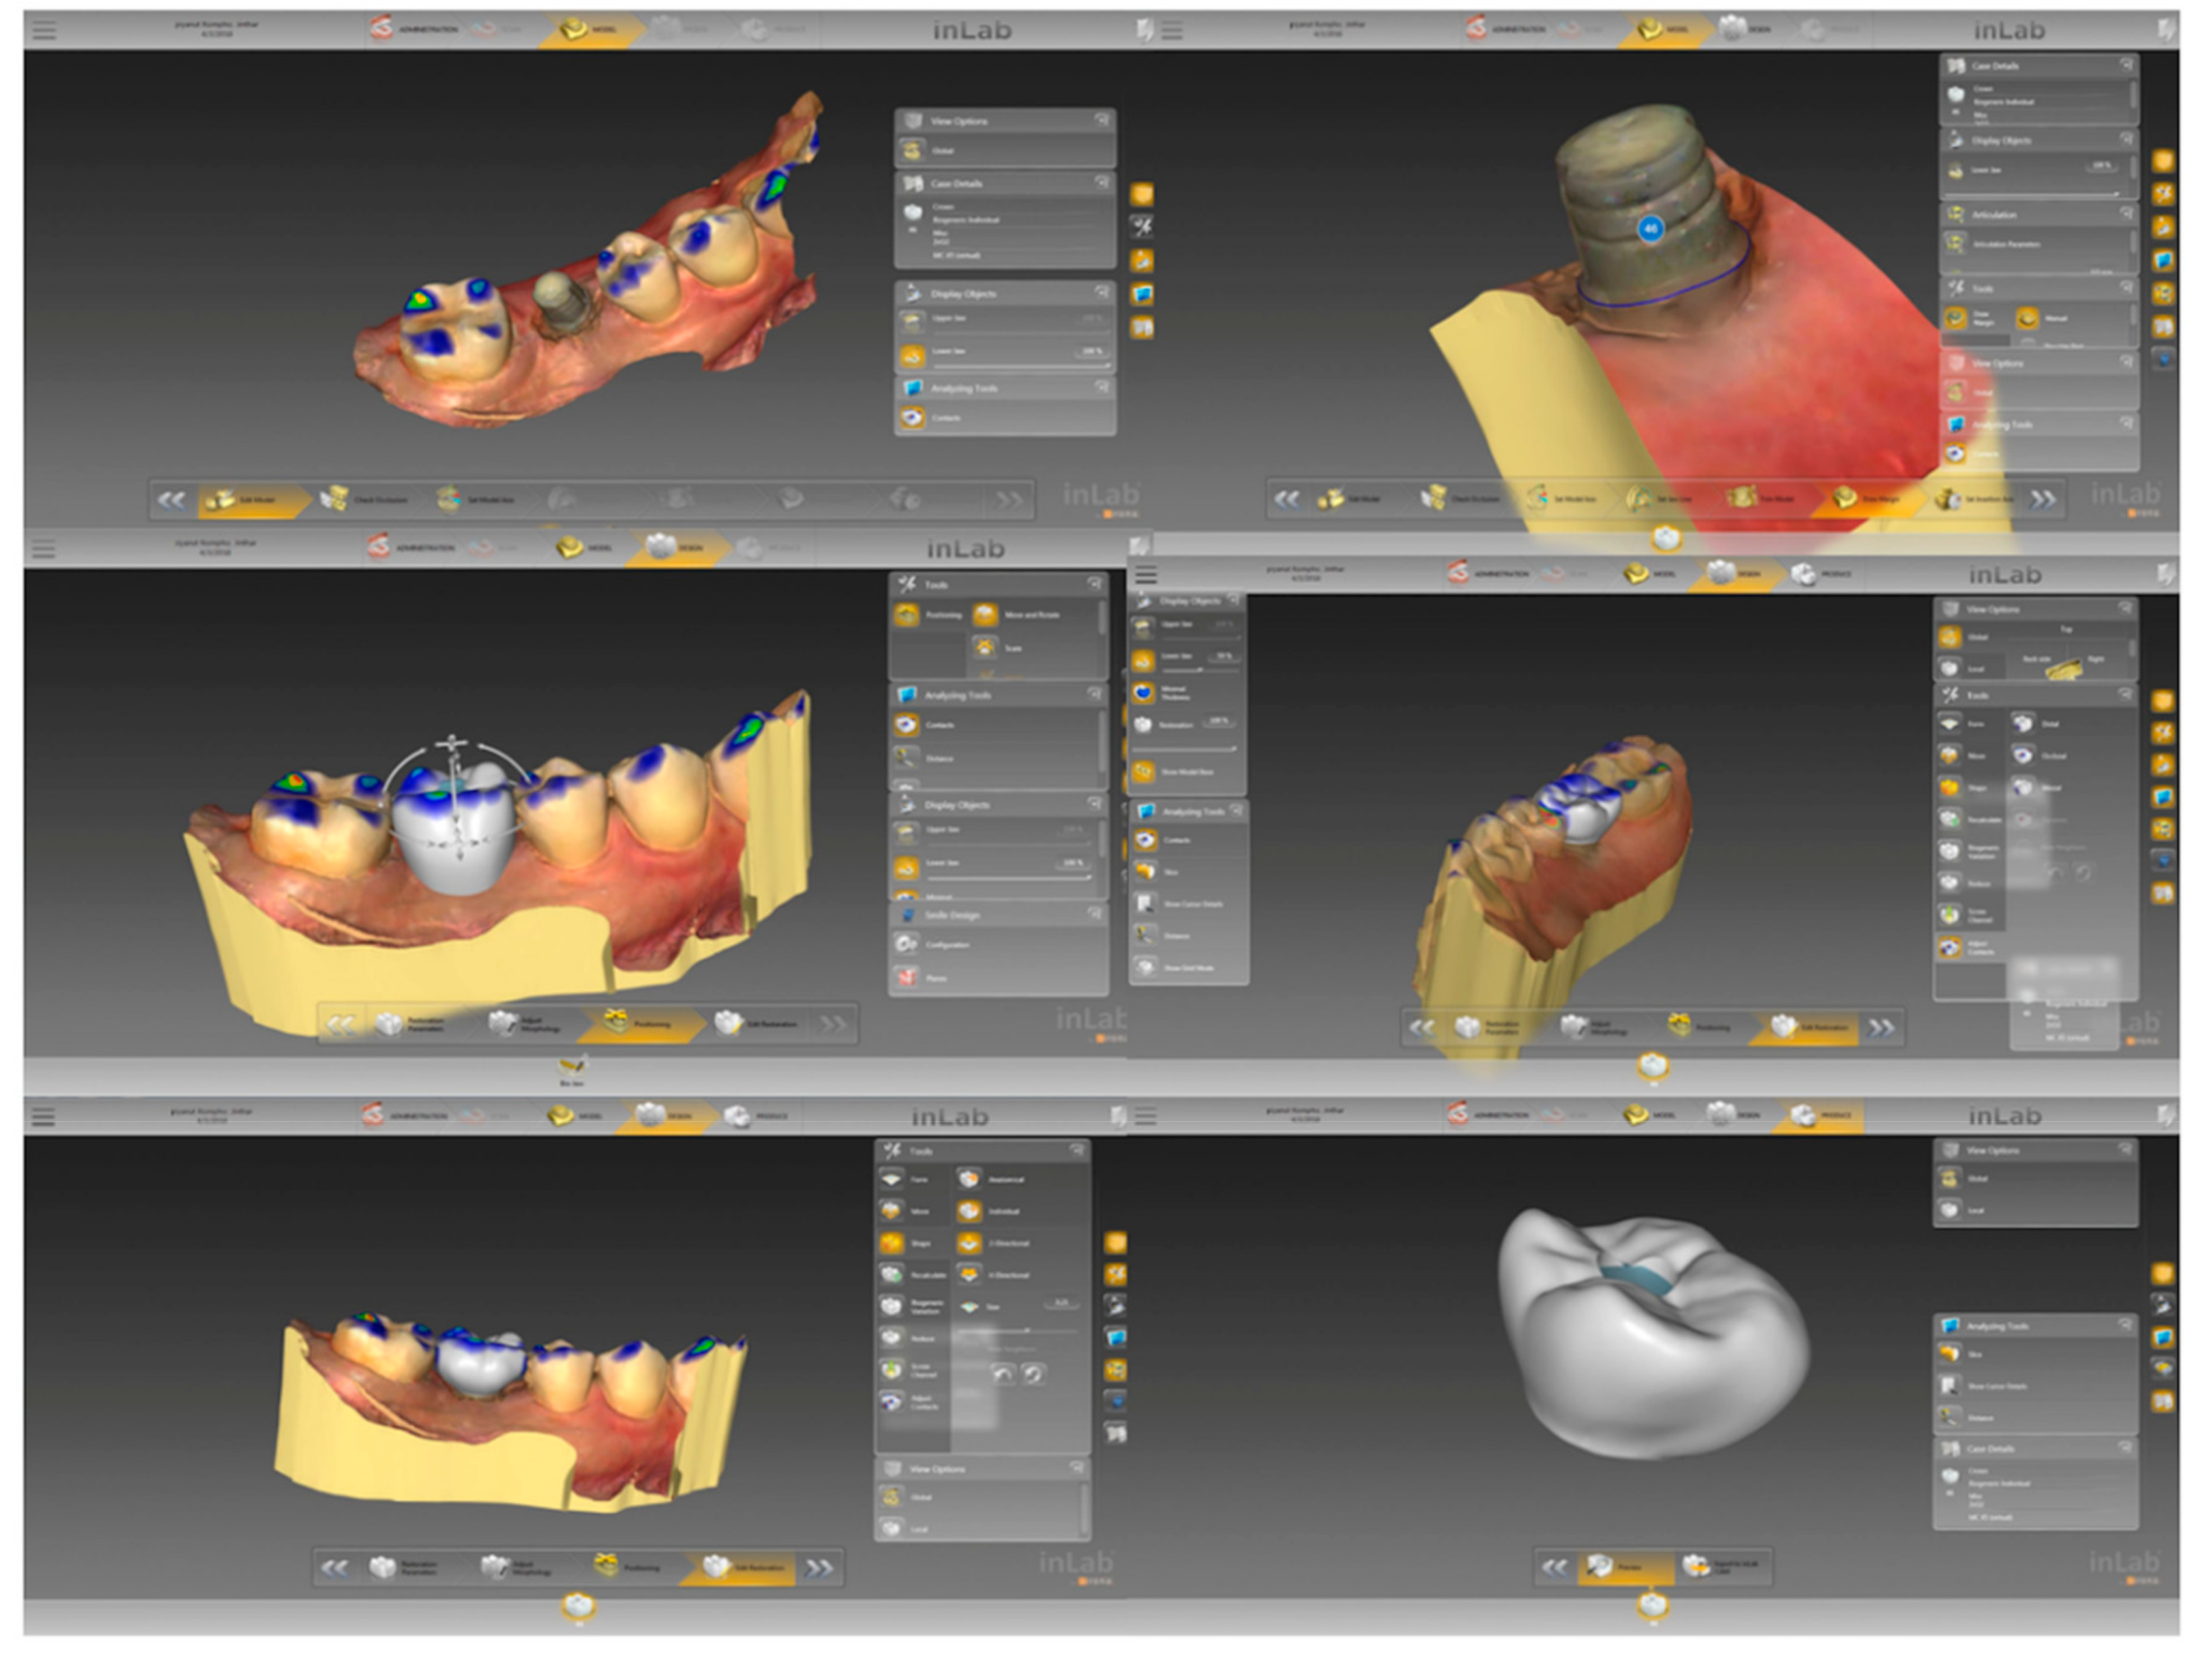This screenshot has width=2212, height=1656.
Task: Select the 4-Directional shape tool
Action: click(x=968, y=1275)
